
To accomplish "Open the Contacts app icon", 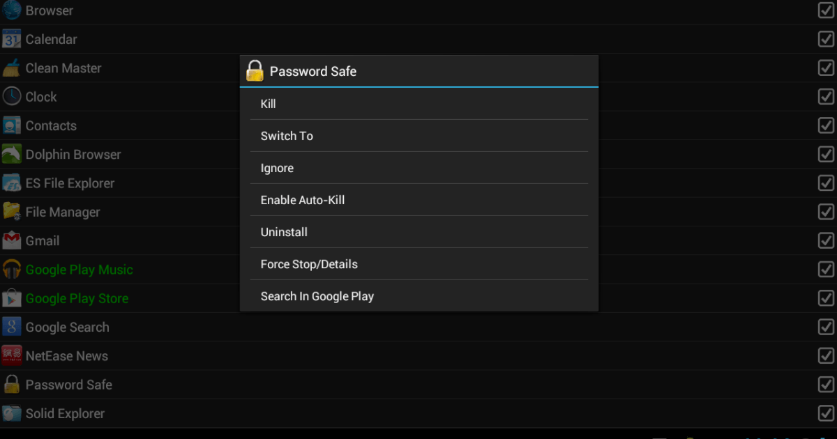I will point(11,125).
